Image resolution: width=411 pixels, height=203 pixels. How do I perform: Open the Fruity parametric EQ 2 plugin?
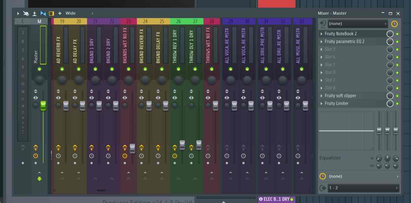(x=345, y=41)
